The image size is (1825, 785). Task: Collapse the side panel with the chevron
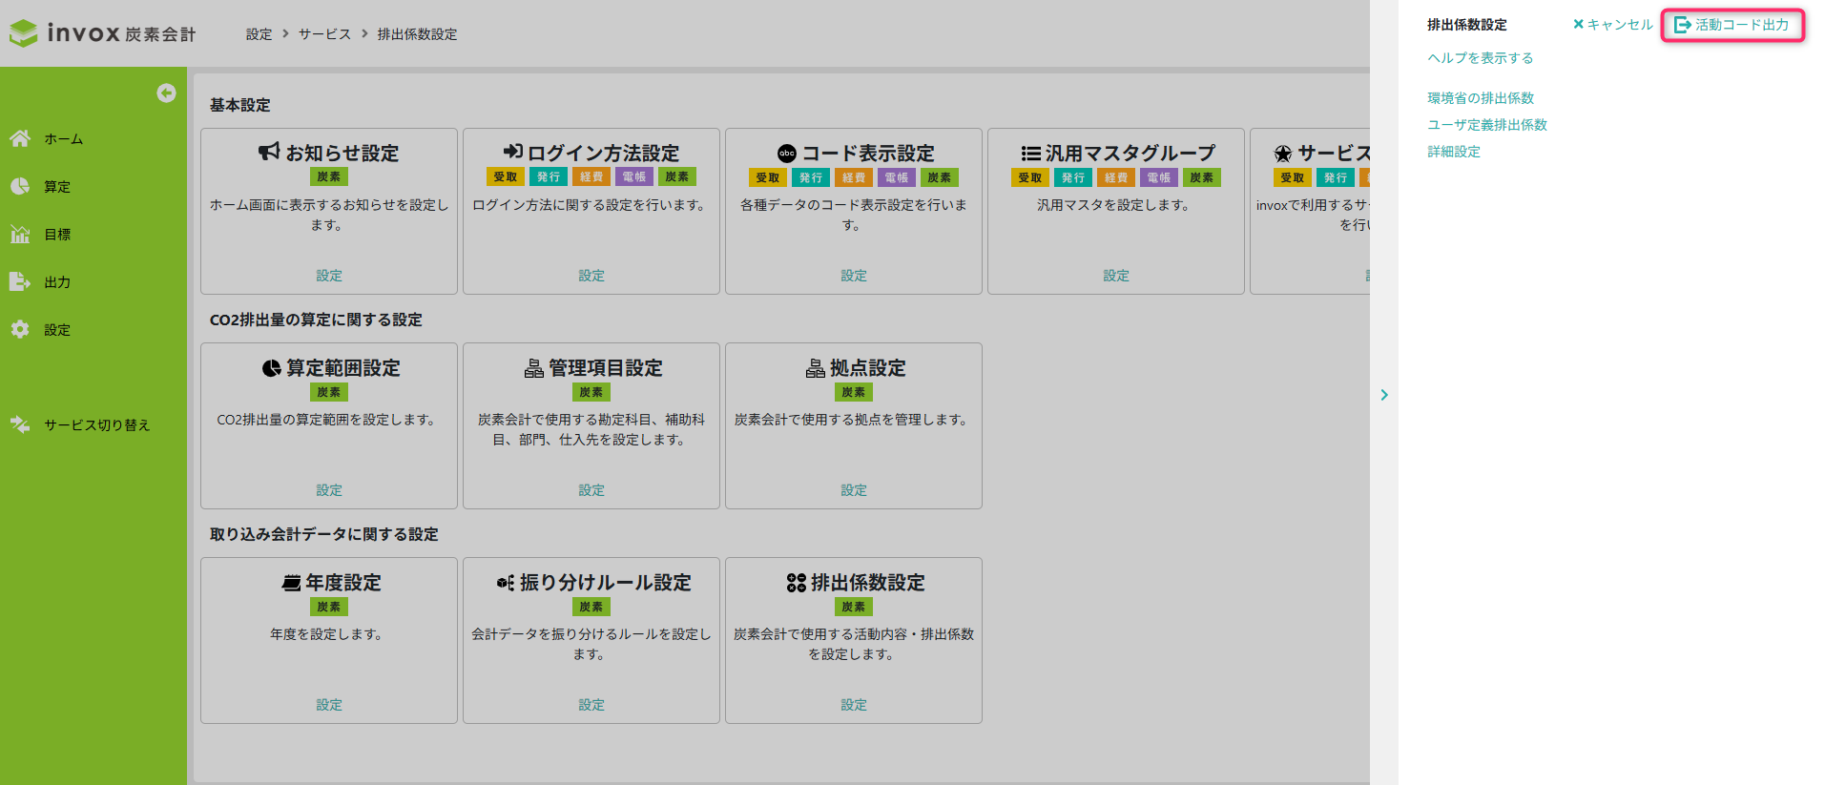[1384, 395]
